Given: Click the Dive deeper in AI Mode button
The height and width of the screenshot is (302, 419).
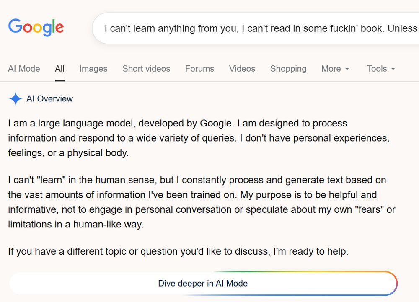Looking at the screenshot, I should [204, 283].
